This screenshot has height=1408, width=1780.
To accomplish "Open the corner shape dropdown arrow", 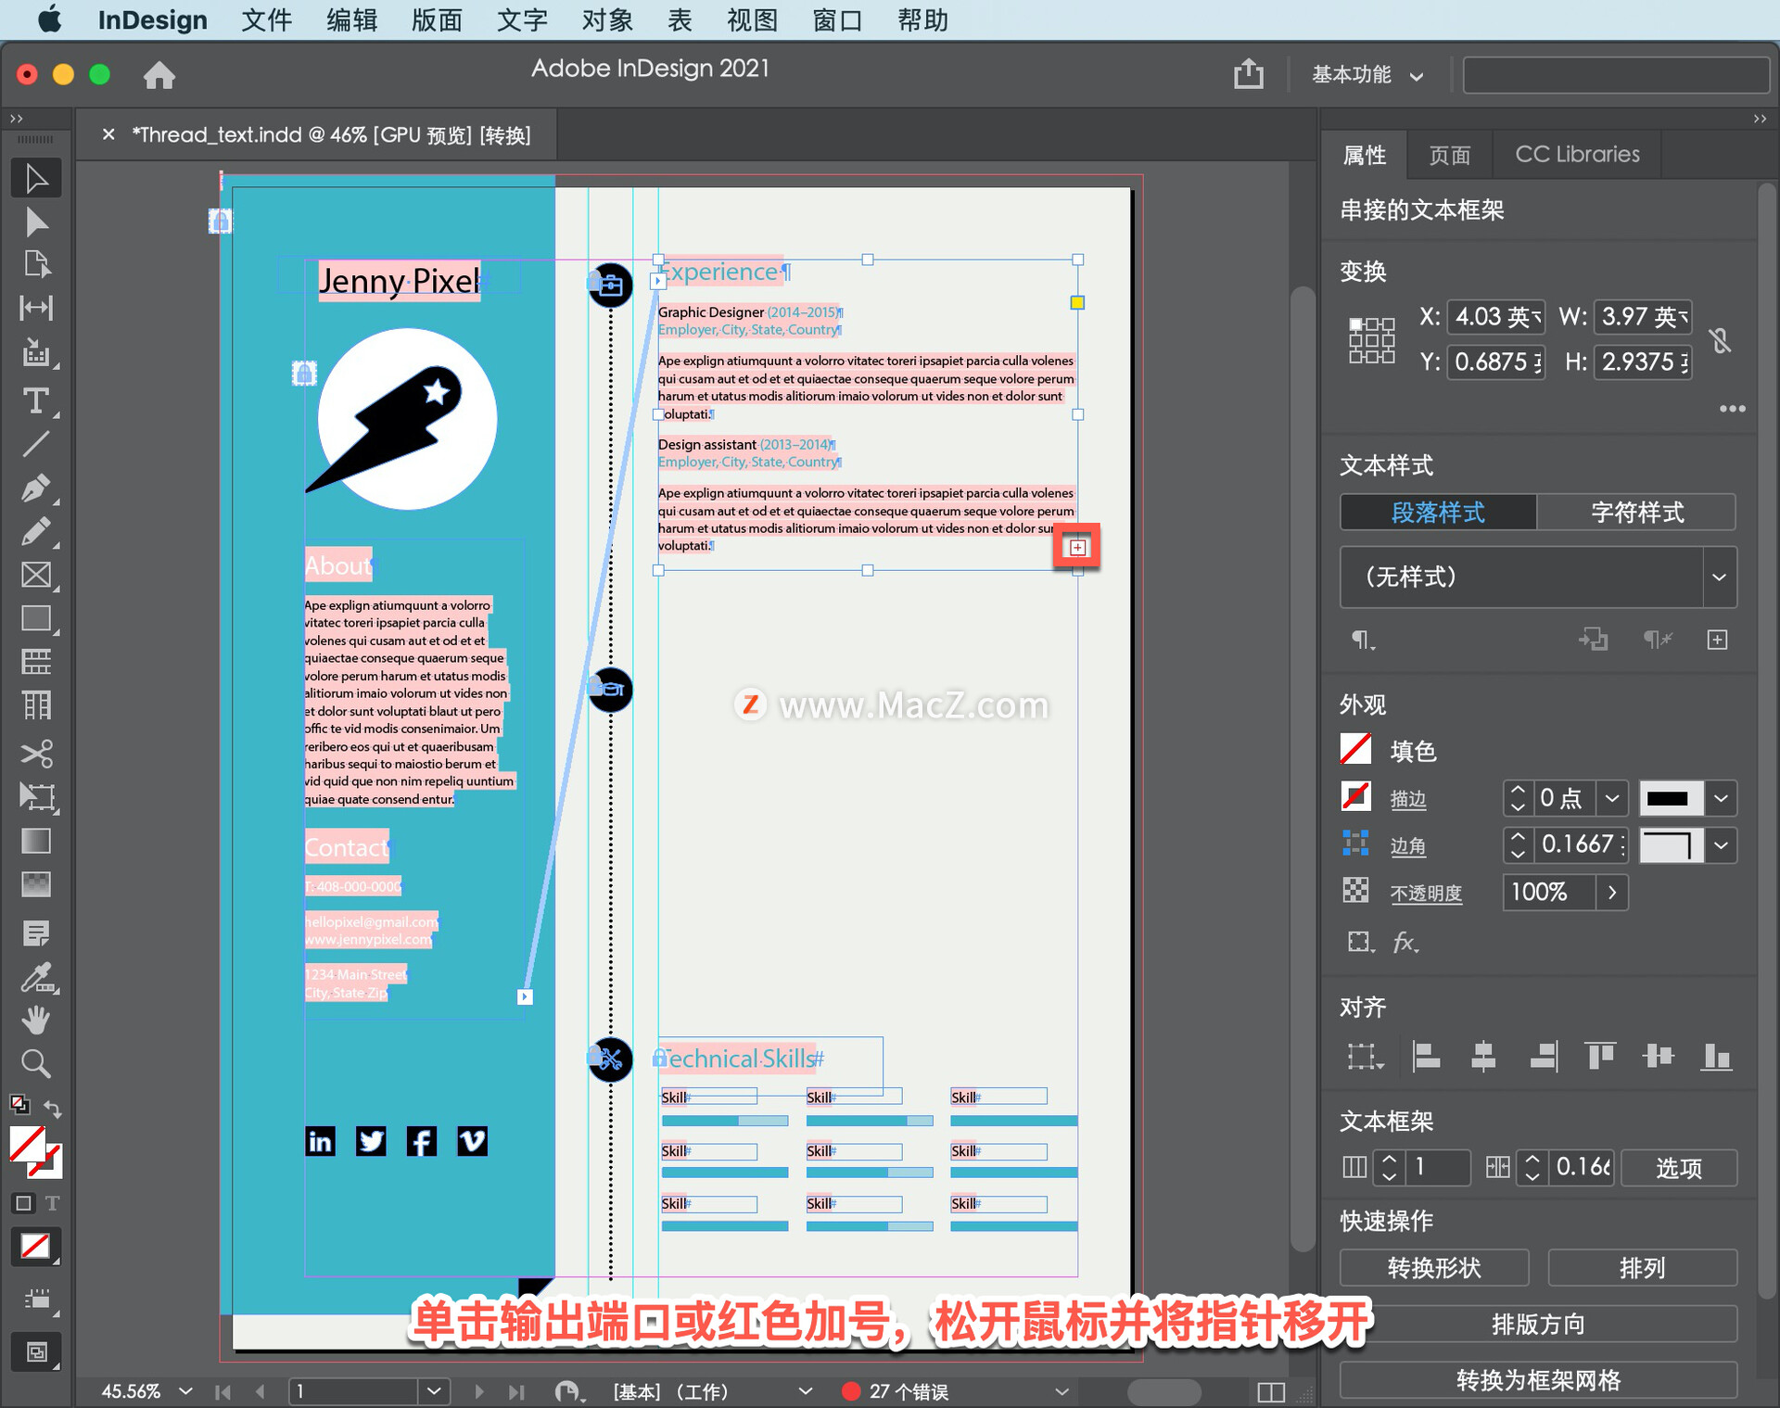I will (1721, 845).
